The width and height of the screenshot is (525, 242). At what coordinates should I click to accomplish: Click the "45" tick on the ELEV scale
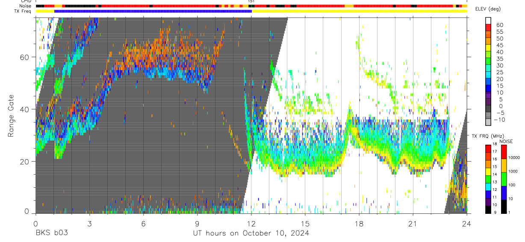(499, 45)
